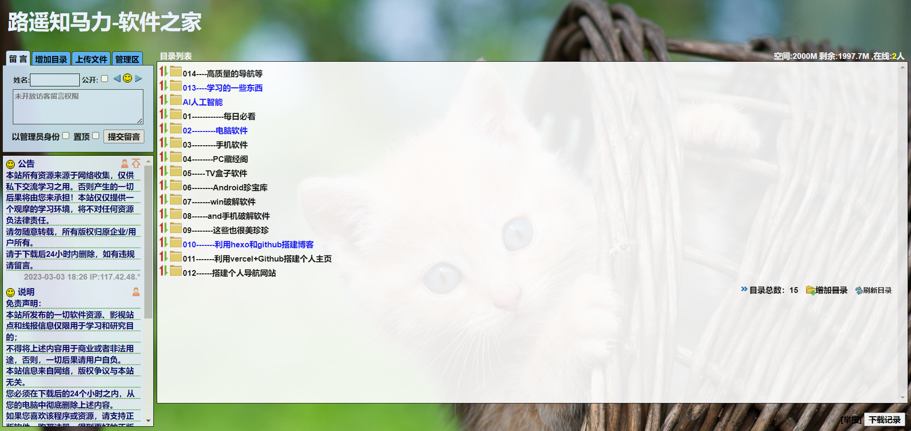
Task: Open the 管理区 tab
Action: 127,59
